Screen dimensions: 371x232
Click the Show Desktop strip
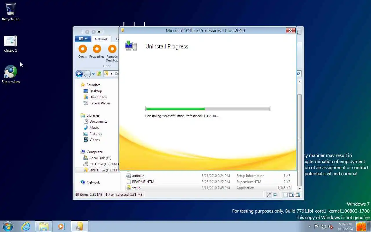click(x=369, y=226)
